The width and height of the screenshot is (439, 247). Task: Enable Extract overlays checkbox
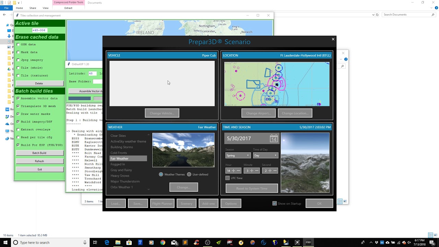(18, 129)
